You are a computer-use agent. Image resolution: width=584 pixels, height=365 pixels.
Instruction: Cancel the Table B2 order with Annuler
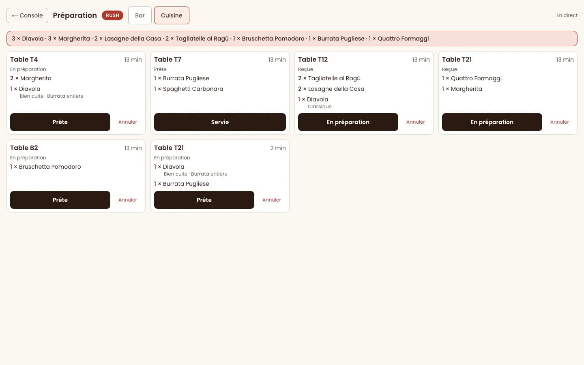[128, 200]
